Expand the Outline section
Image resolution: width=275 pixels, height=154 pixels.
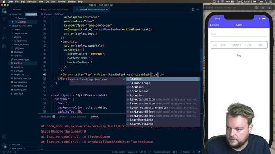[15, 145]
